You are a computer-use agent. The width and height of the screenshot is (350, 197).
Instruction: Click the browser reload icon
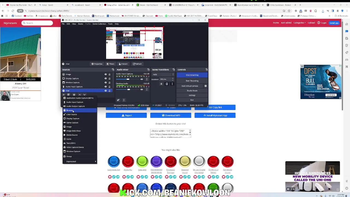point(13,11)
